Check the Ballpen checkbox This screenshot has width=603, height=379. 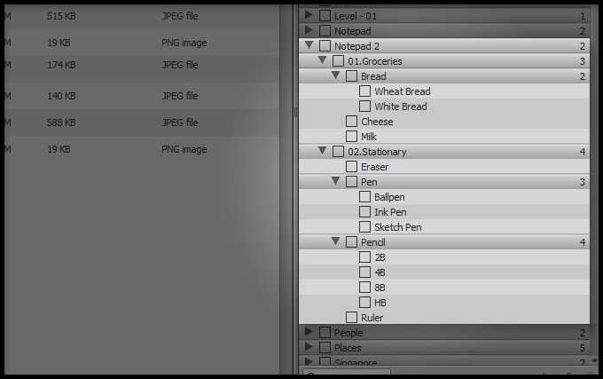click(365, 197)
